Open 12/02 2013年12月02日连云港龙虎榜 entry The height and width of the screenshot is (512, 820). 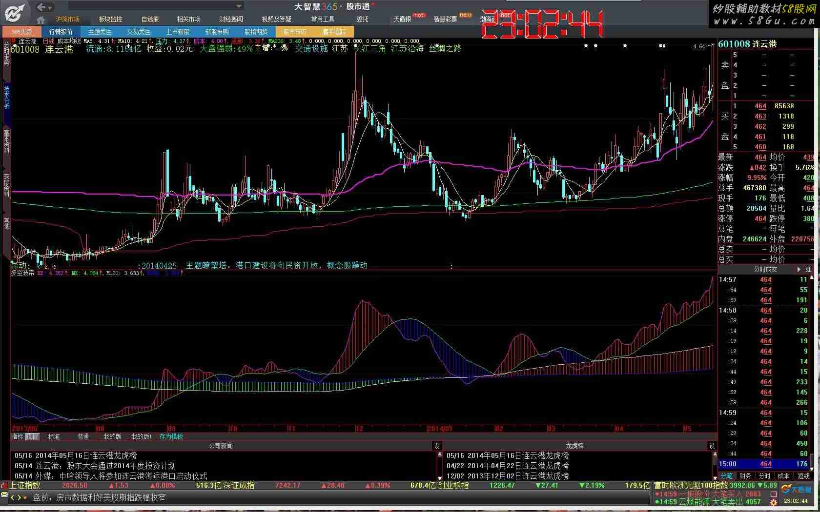pos(507,476)
